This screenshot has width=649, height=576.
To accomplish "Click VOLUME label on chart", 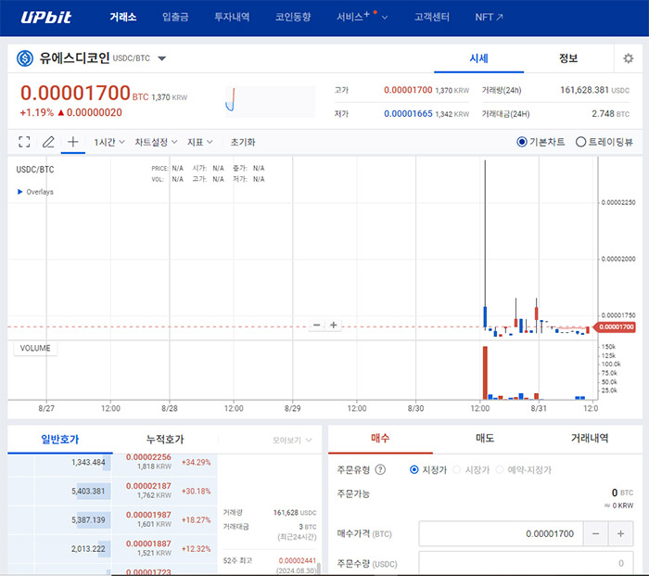I will point(35,348).
